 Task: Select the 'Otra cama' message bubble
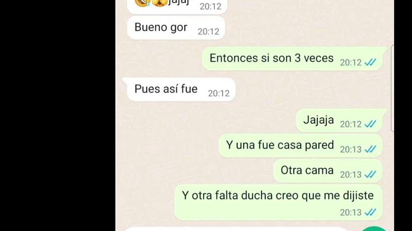point(328,170)
